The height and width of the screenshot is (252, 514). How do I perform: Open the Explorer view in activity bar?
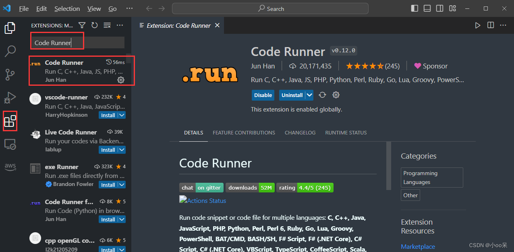pyautogui.click(x=10, y=28)
